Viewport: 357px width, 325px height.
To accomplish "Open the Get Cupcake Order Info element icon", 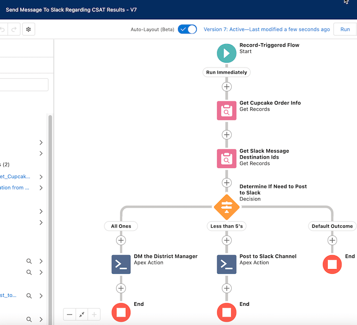I will click(227, 110).
